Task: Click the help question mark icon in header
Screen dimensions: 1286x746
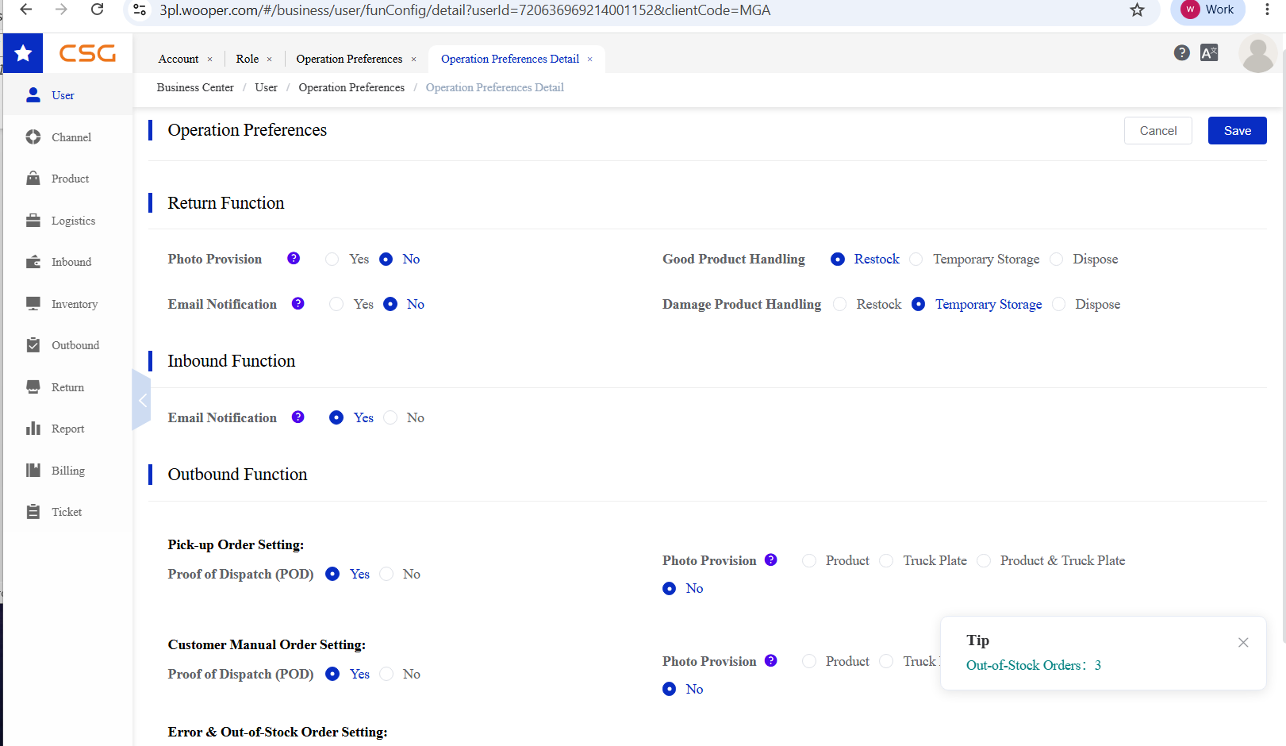Action: [x=1182, y=53]
